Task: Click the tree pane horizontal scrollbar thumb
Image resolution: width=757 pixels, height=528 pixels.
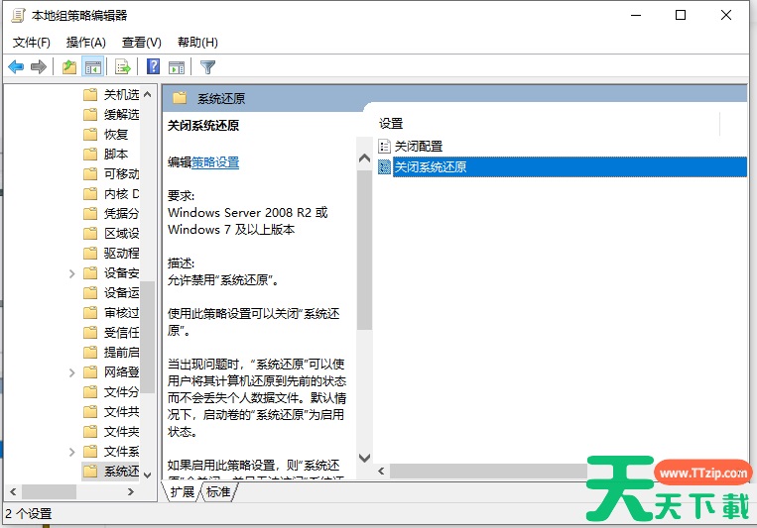Action: pos(49,491)
